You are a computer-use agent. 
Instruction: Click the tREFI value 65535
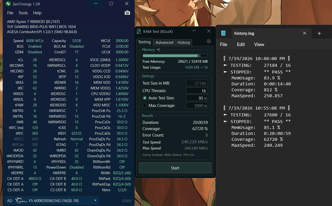pos(77,133)
